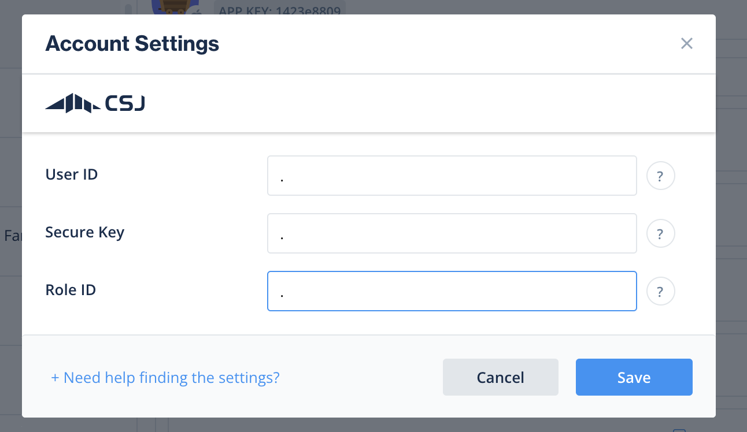Viewport: 747px width, 432px height.
Task: Click the CSJ logo in the dialog header
Action: [x=94, y=102]
